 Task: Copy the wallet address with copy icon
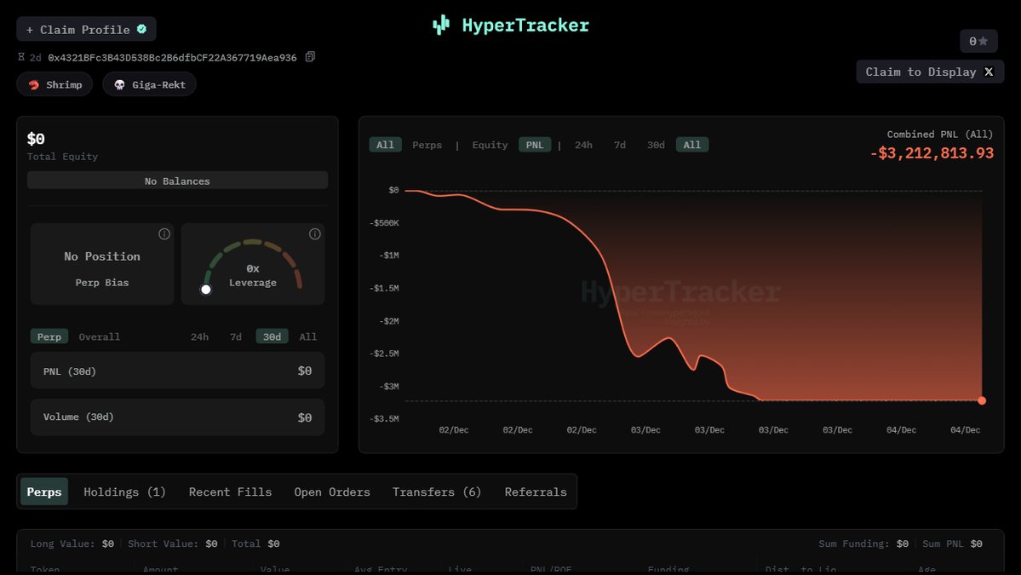click(x=310, y=57)
